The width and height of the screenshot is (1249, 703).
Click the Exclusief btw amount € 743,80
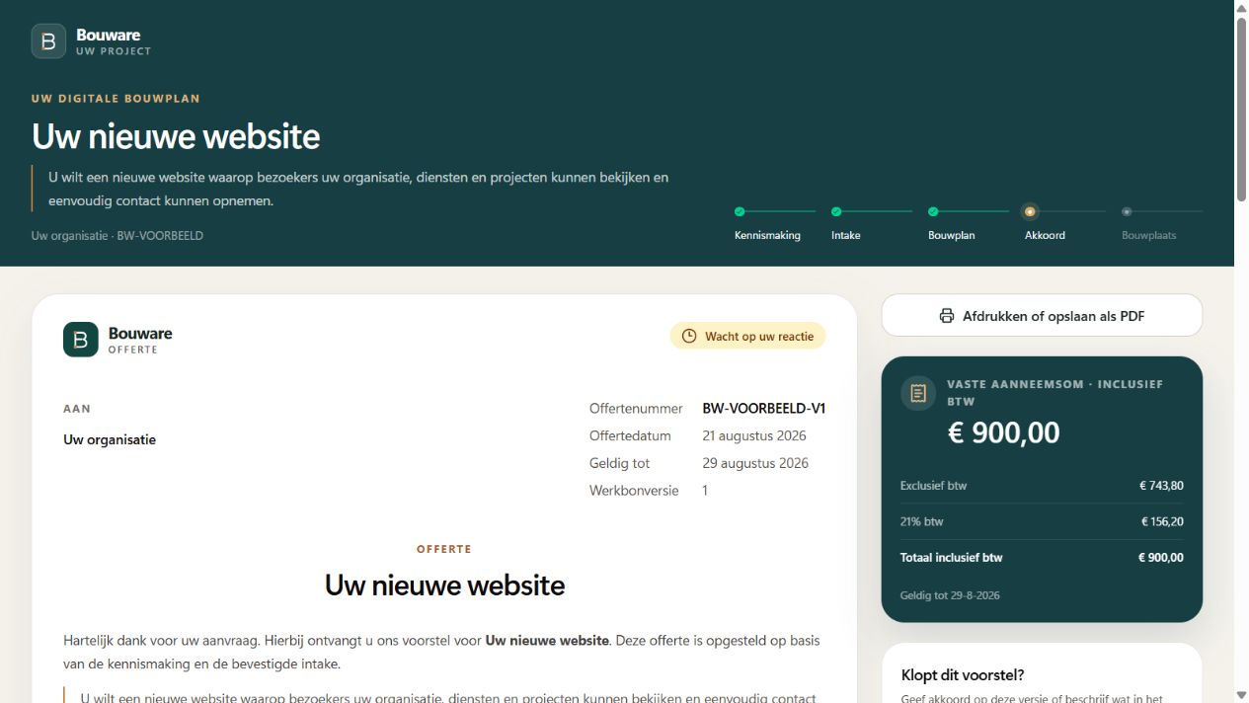point(1161,486)
